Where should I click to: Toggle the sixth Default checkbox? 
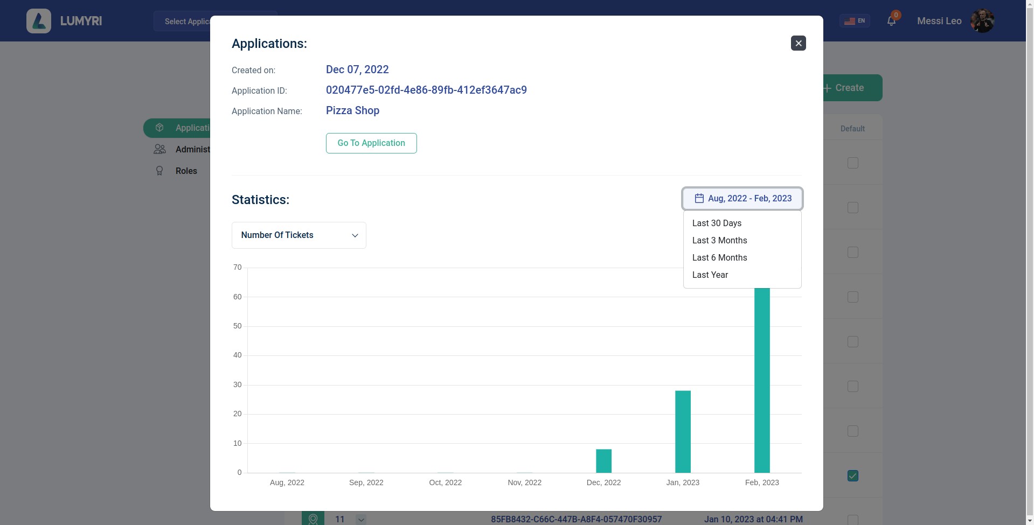click(852, 387)
